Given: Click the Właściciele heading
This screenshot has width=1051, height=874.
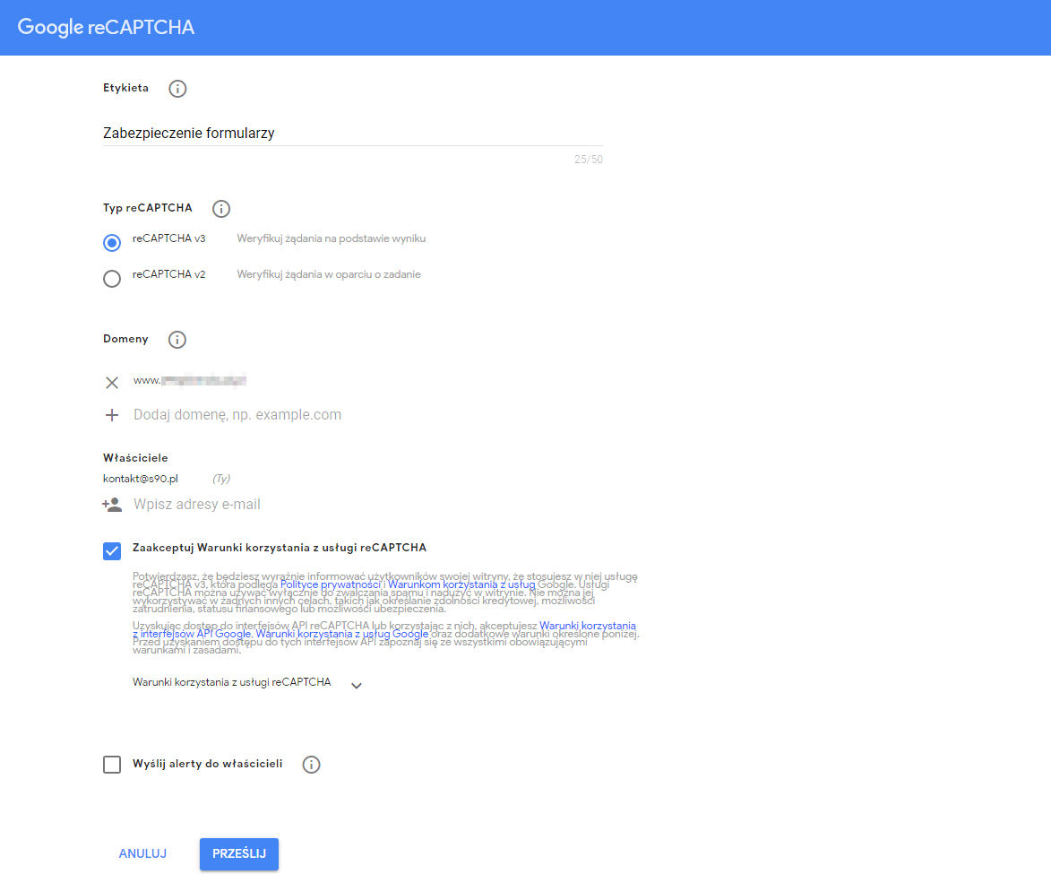Looking at the screenshot, I should point(135,458).
